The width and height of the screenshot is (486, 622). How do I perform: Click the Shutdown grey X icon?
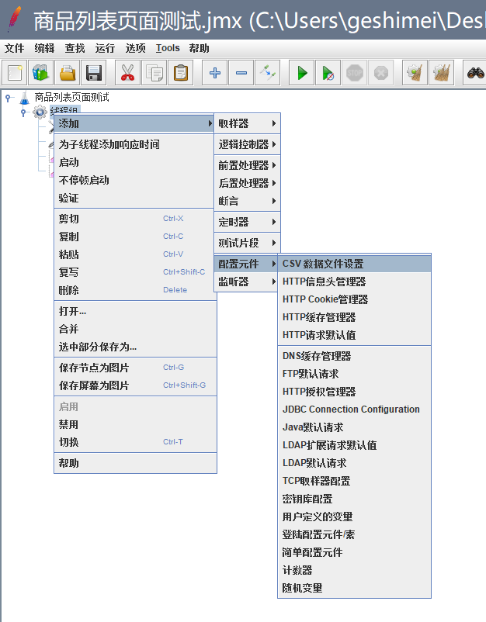point(380,73)
